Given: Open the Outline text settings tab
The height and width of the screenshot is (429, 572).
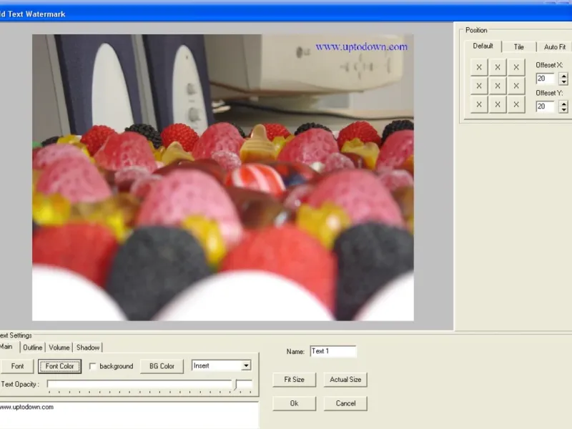Looking at the screenshot, I should coord(32,347).
